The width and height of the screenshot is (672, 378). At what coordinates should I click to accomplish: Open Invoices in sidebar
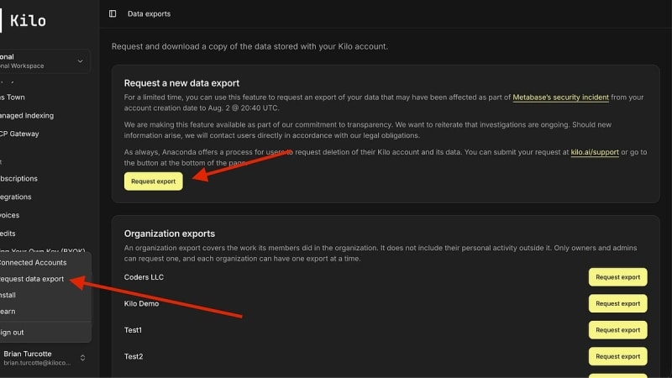[x=9, y=215]
